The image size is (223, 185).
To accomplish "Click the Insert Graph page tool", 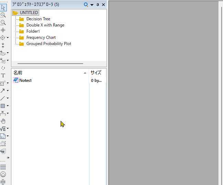I will (3, 136).
